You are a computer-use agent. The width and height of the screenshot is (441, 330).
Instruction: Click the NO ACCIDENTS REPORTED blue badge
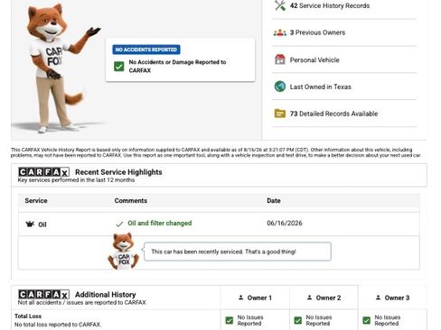pyautogui.click(x=146, y=50)
